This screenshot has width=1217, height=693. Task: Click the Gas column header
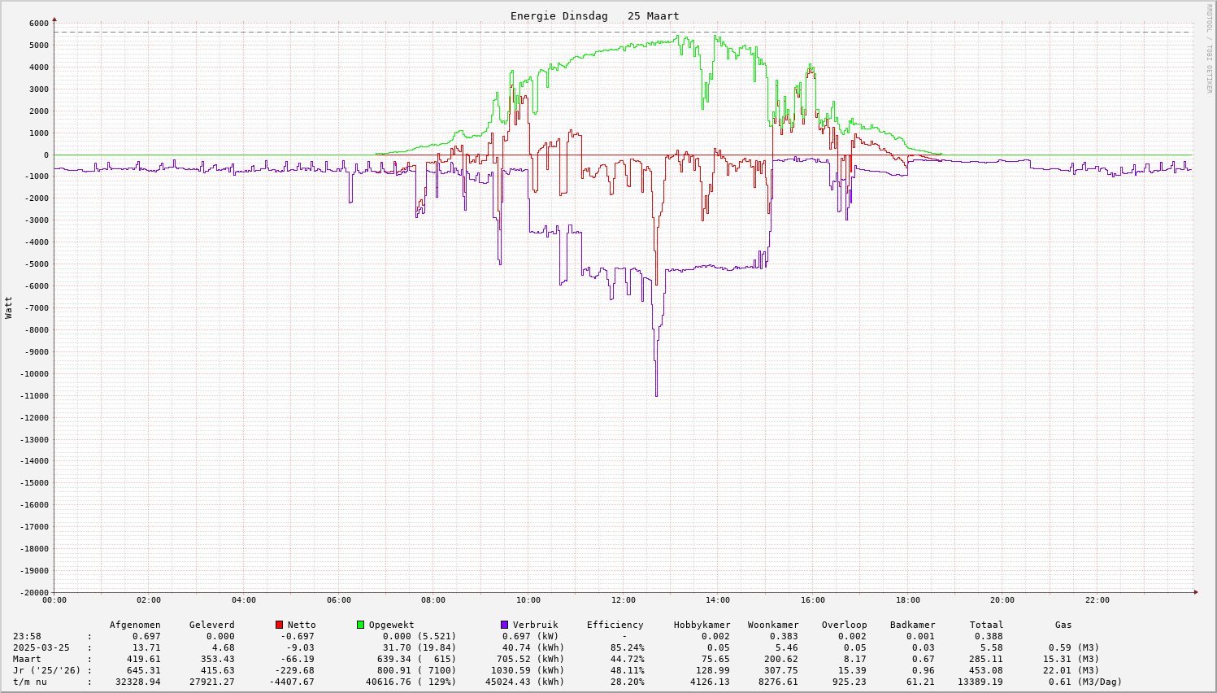click(x=1063, y=625)
